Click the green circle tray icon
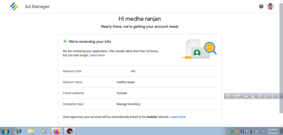The width and height of the screenshot is (283, 135). point(232,131)
